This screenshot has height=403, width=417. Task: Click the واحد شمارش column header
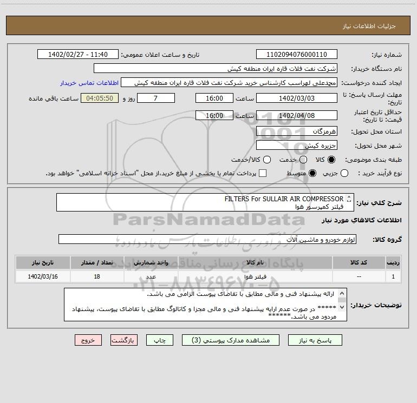(151, 262)
